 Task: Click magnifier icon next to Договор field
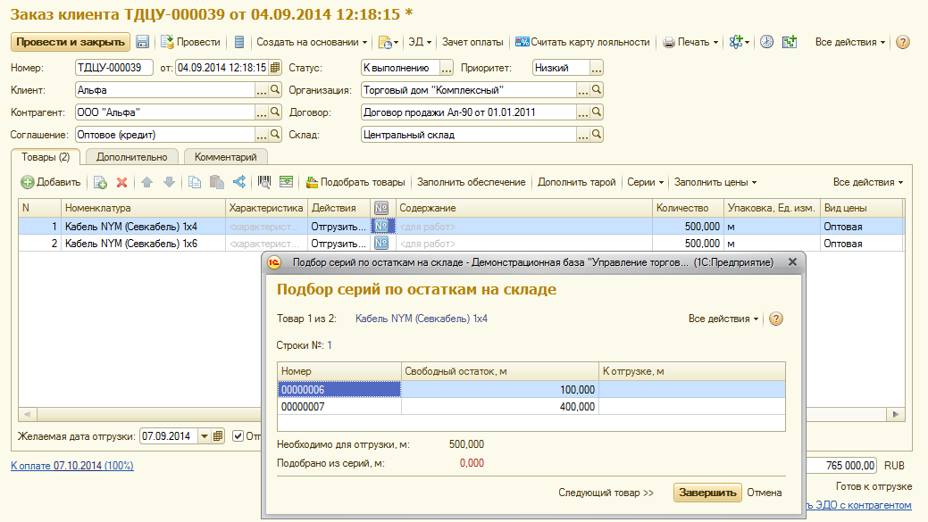click(597, 112)
